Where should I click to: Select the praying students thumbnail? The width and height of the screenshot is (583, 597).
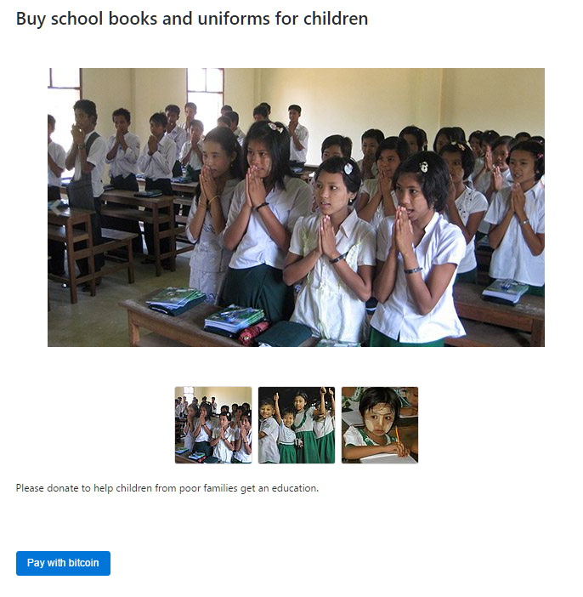pos(213,425)
